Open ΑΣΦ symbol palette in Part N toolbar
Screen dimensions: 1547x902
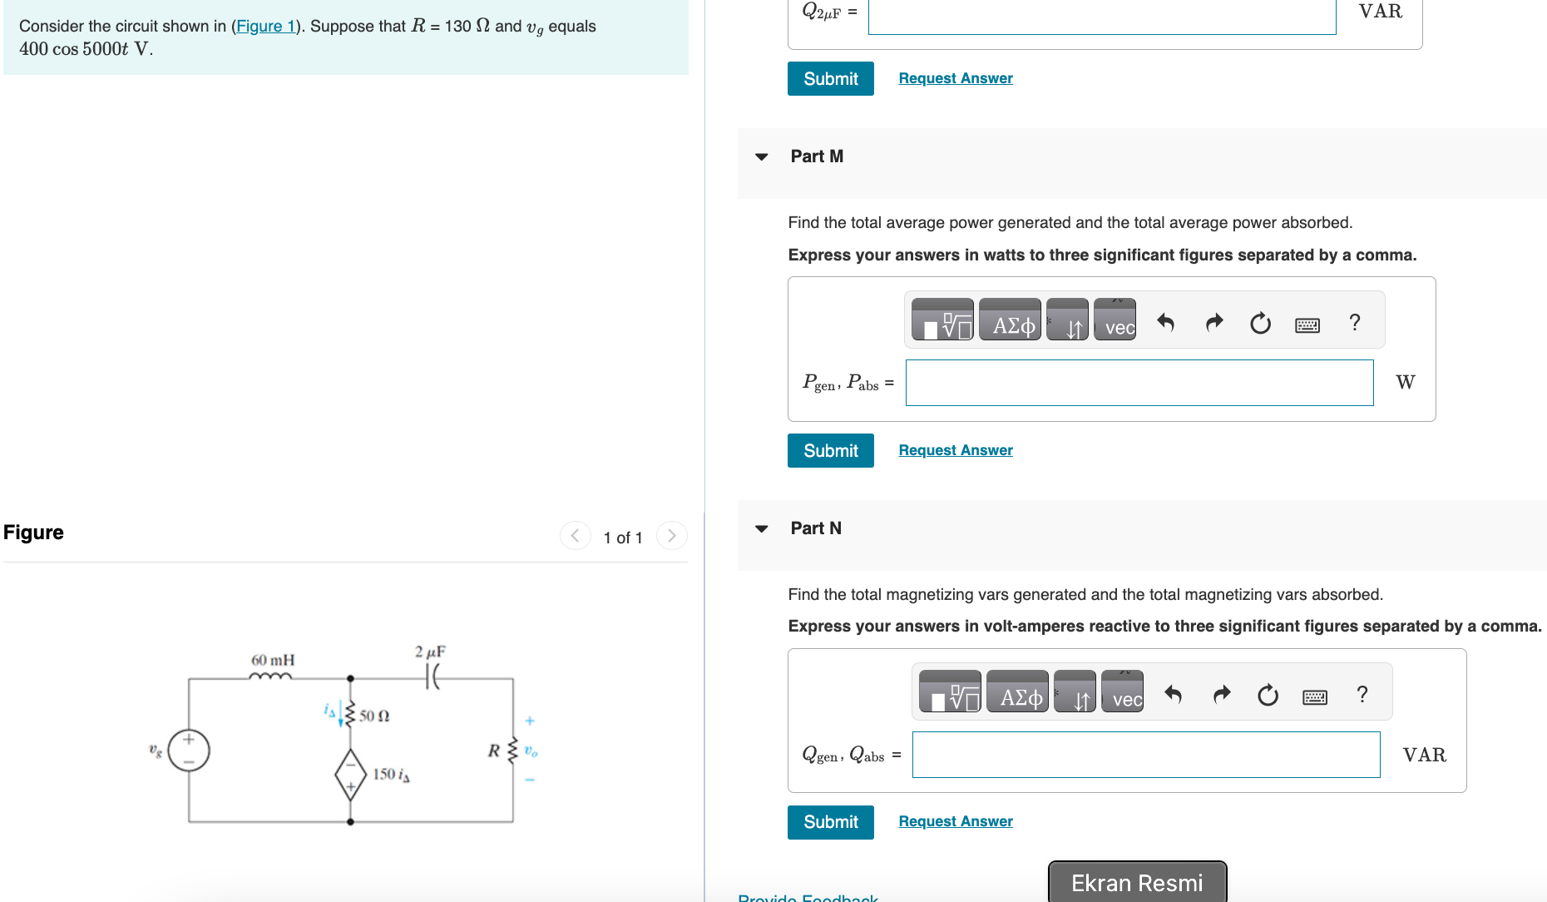click(x=1016, y=695)
